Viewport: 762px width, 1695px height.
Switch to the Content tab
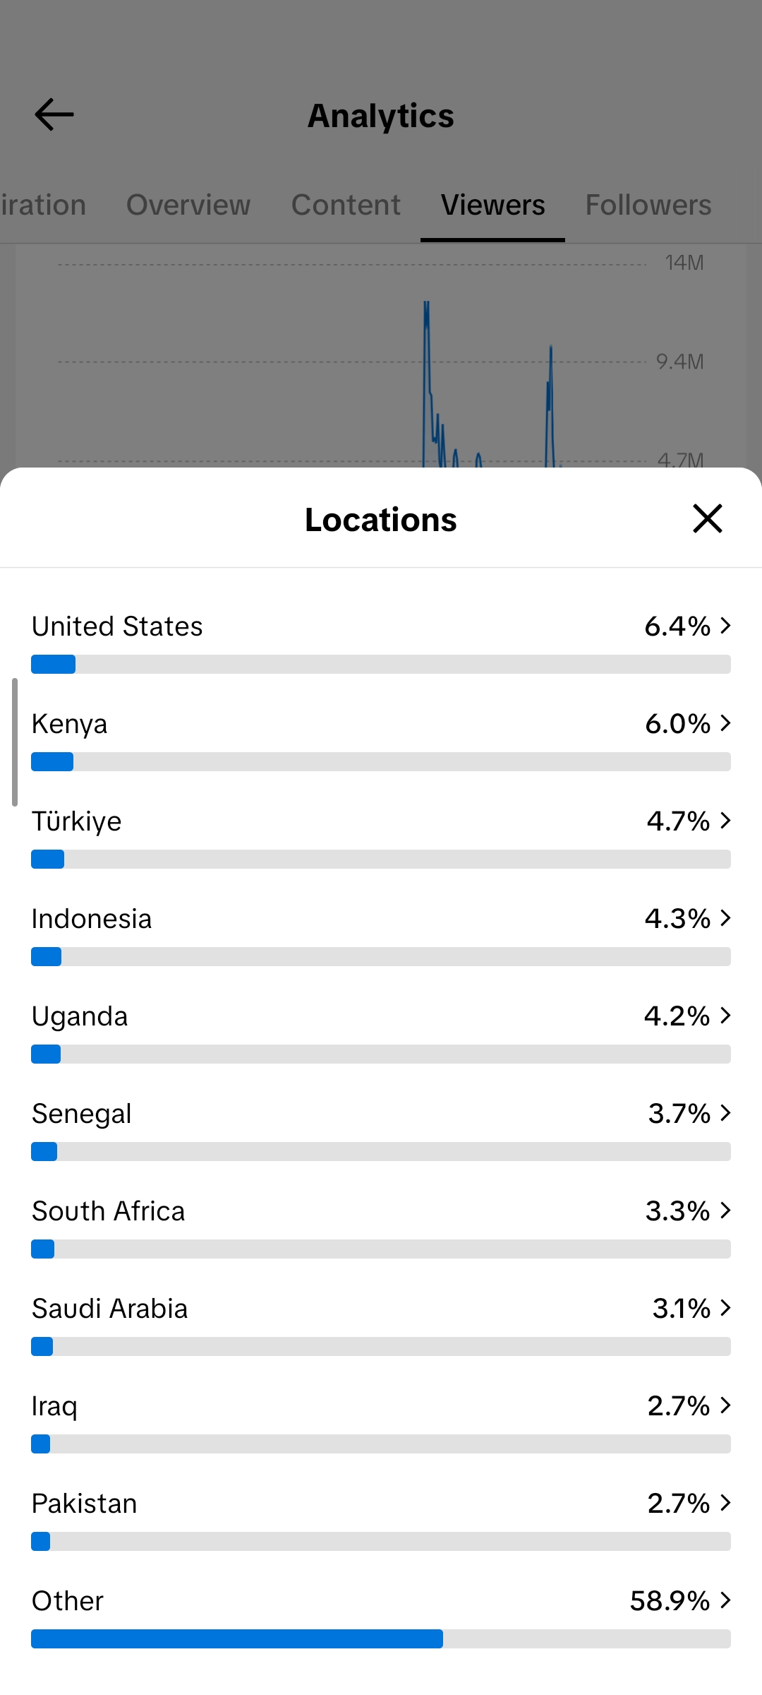[346, 205]
